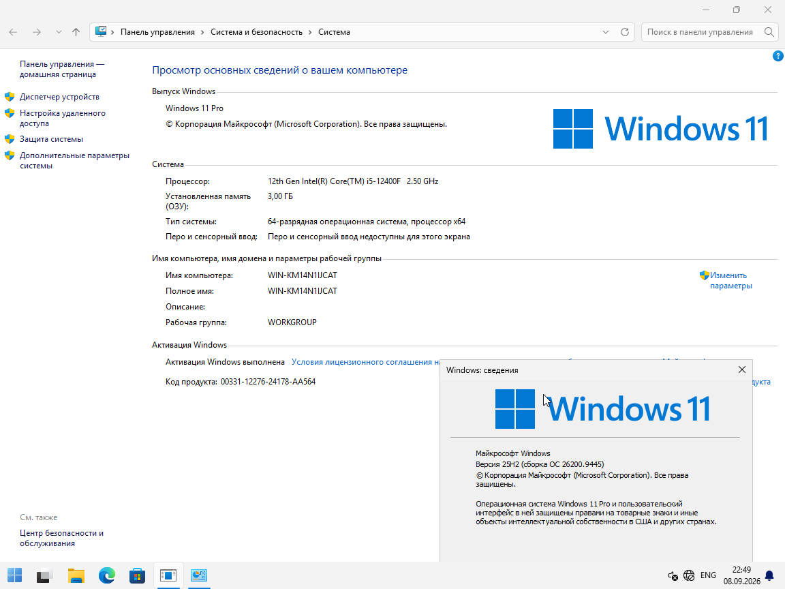Open 'Диспетчер устройств' link
Image resolution: width=785 pixels, height=589 pixels.
pos(59,97)
